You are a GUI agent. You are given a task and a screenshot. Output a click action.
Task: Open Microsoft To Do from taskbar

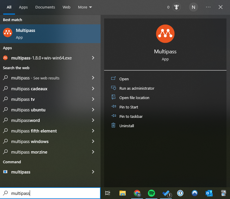pos(166,193)
